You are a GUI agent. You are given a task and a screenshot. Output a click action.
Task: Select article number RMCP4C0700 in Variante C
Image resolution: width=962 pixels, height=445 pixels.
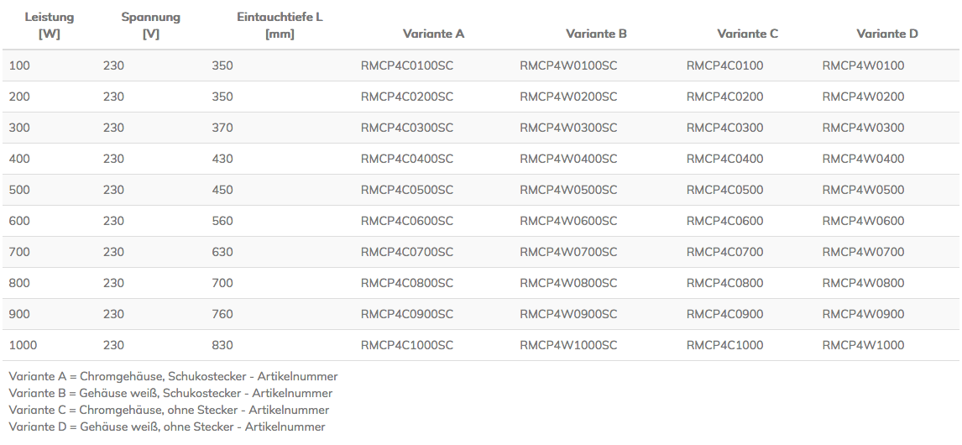tap(724, 252)
